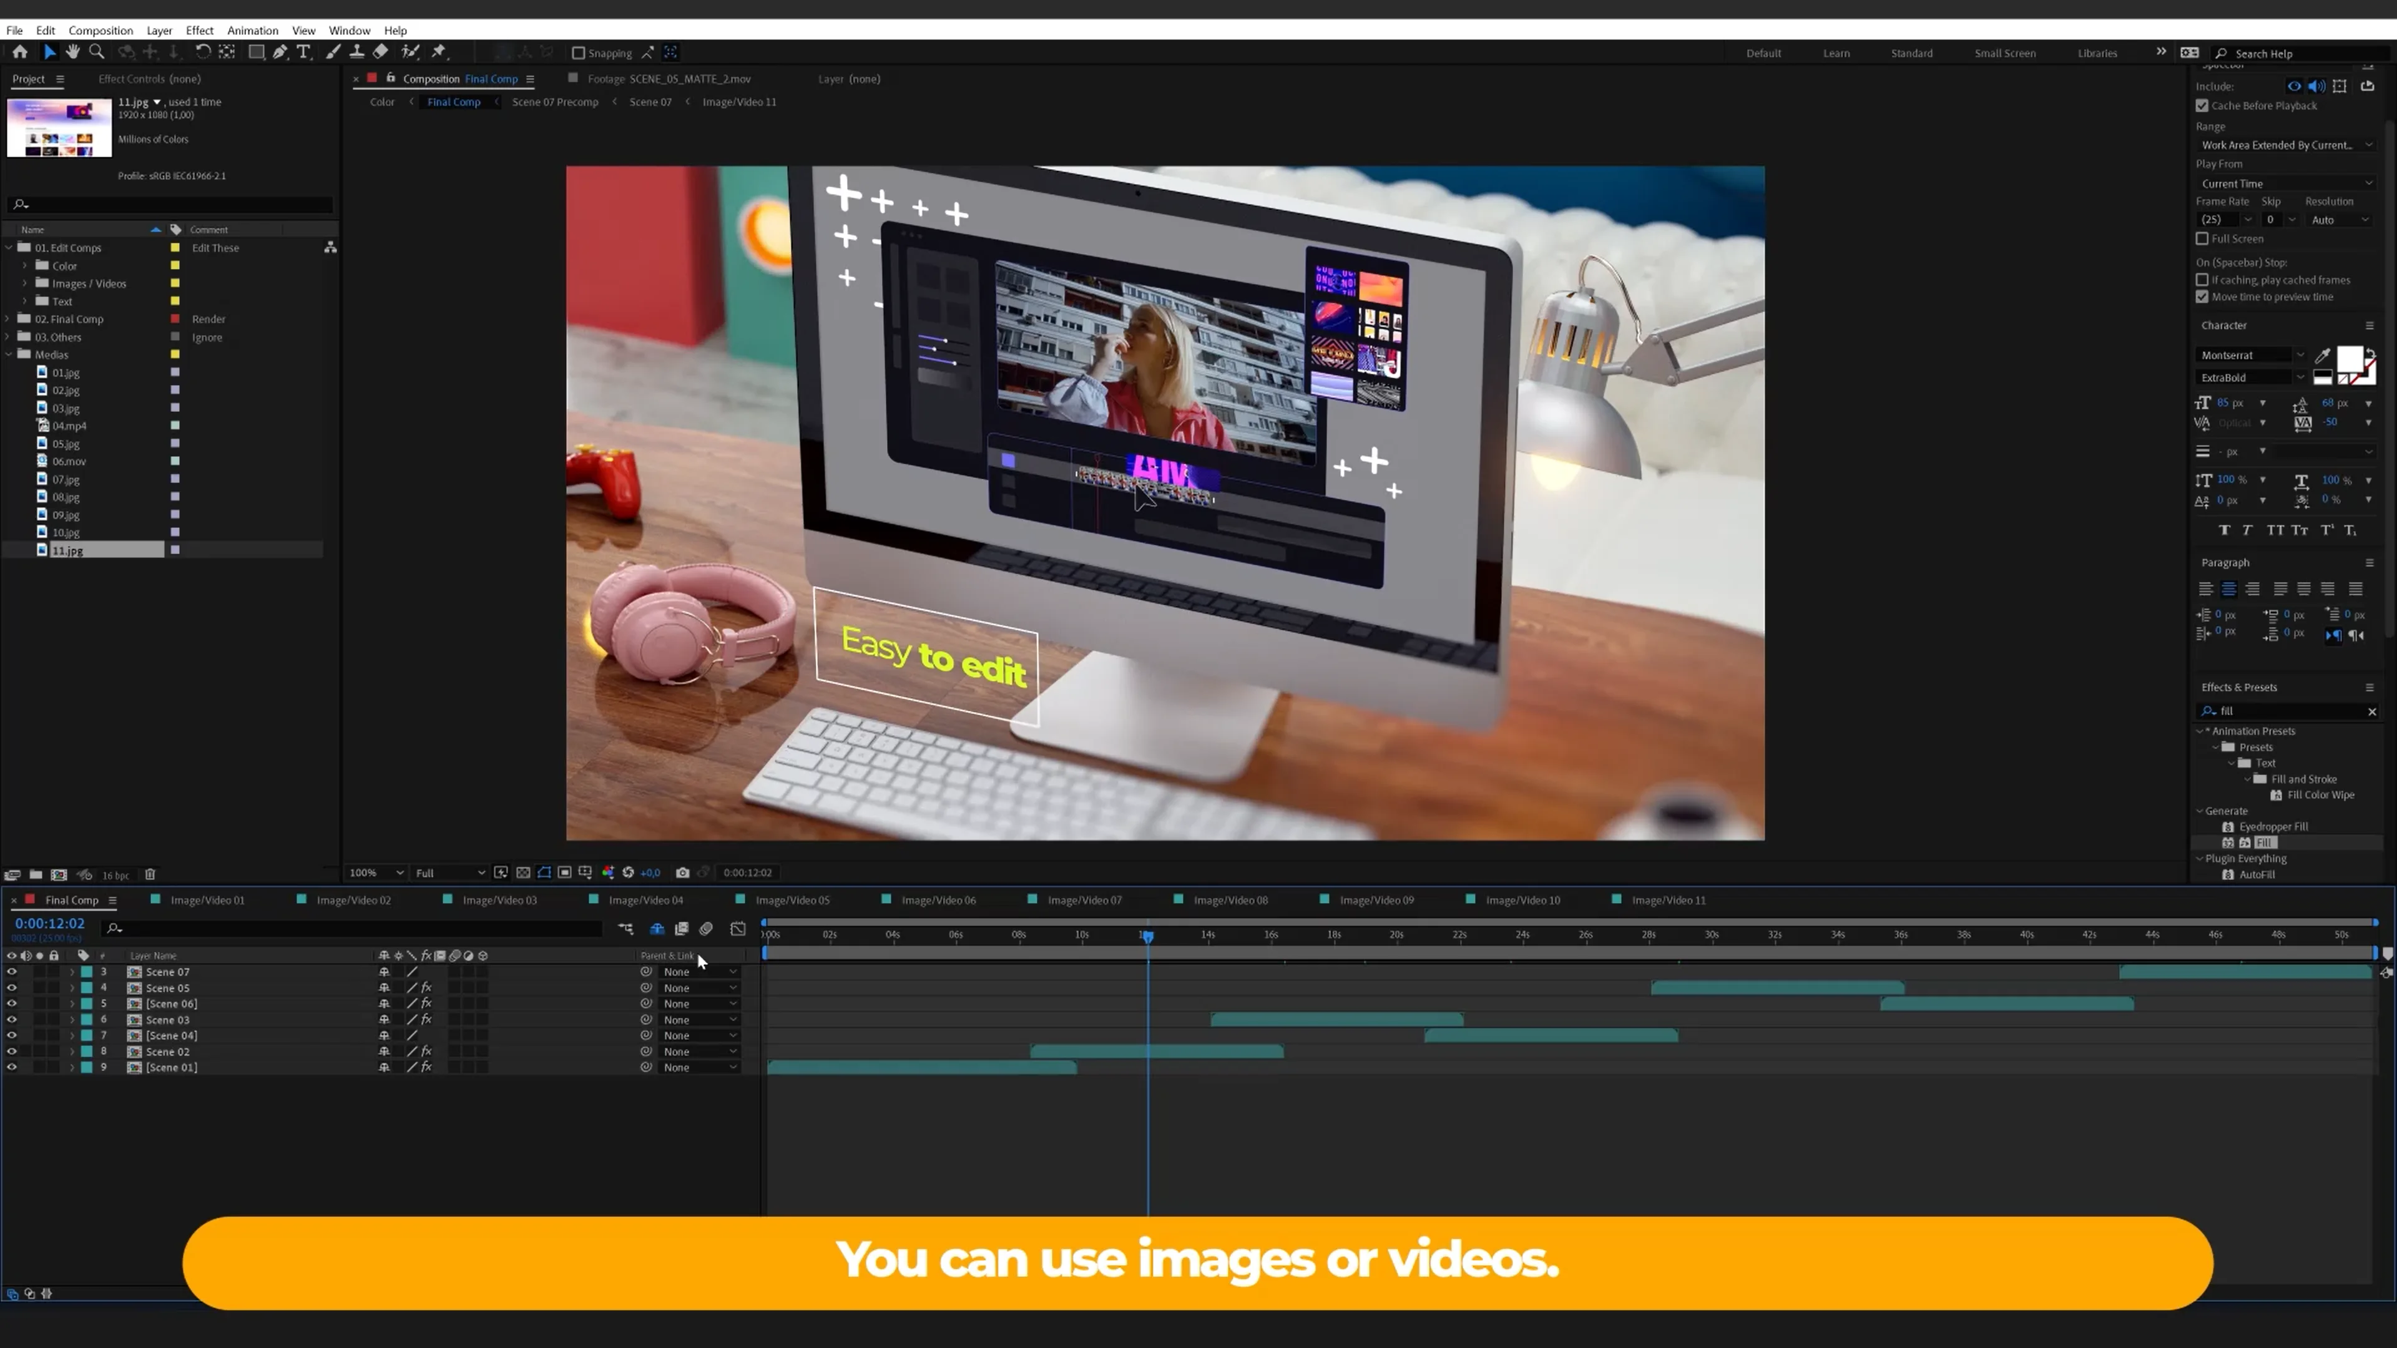Image resolution: width=2397 pixels, height=1348 pixels.
Task: Select the Rectangle shape tool
Action: [x=256, y=52]
